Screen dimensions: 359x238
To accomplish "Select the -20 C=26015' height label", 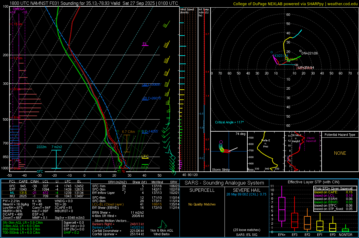I will pos(151,98).
